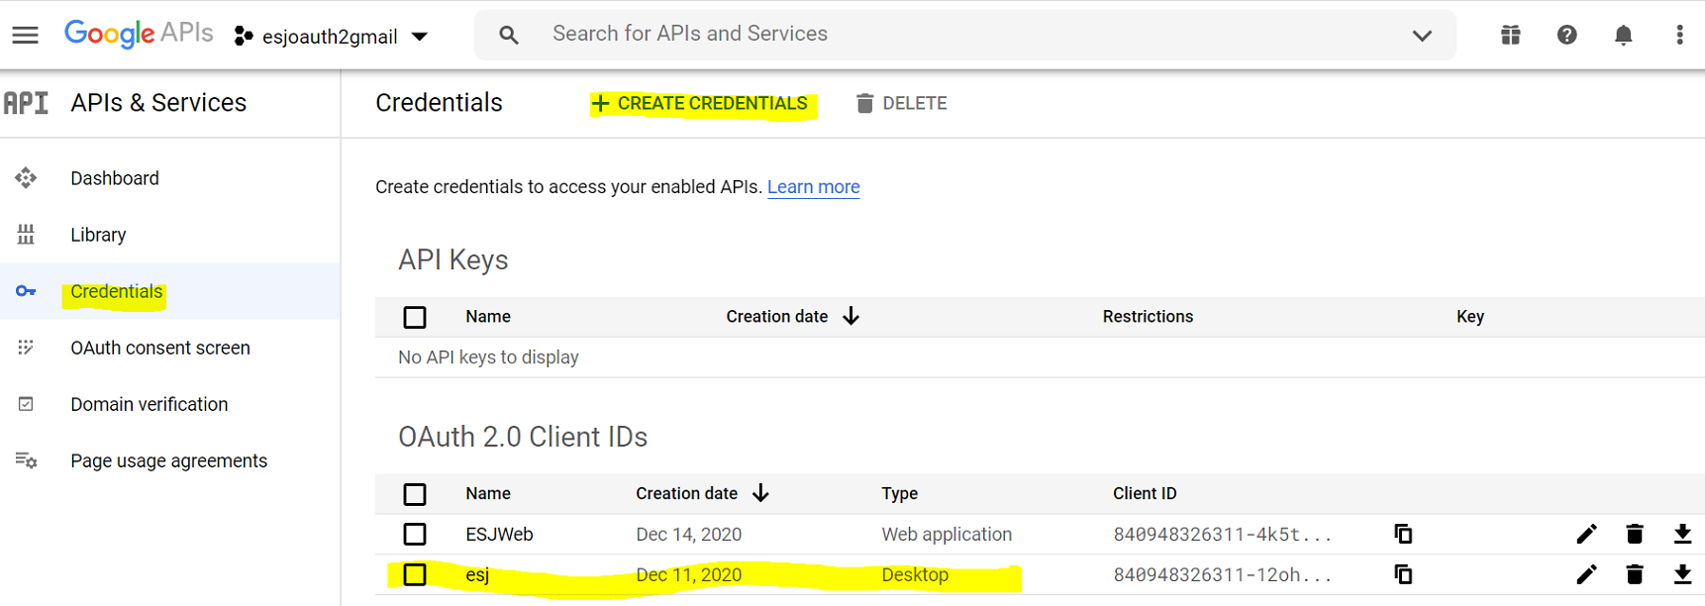This screenshot has height=606, width=1705.
Task: Open the notifications bell
Action: [x=1623, y=36]
